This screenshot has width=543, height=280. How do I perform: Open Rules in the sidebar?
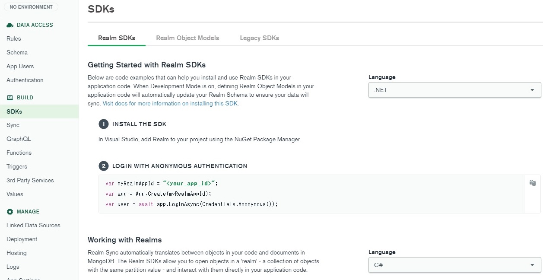coord(14,38)
